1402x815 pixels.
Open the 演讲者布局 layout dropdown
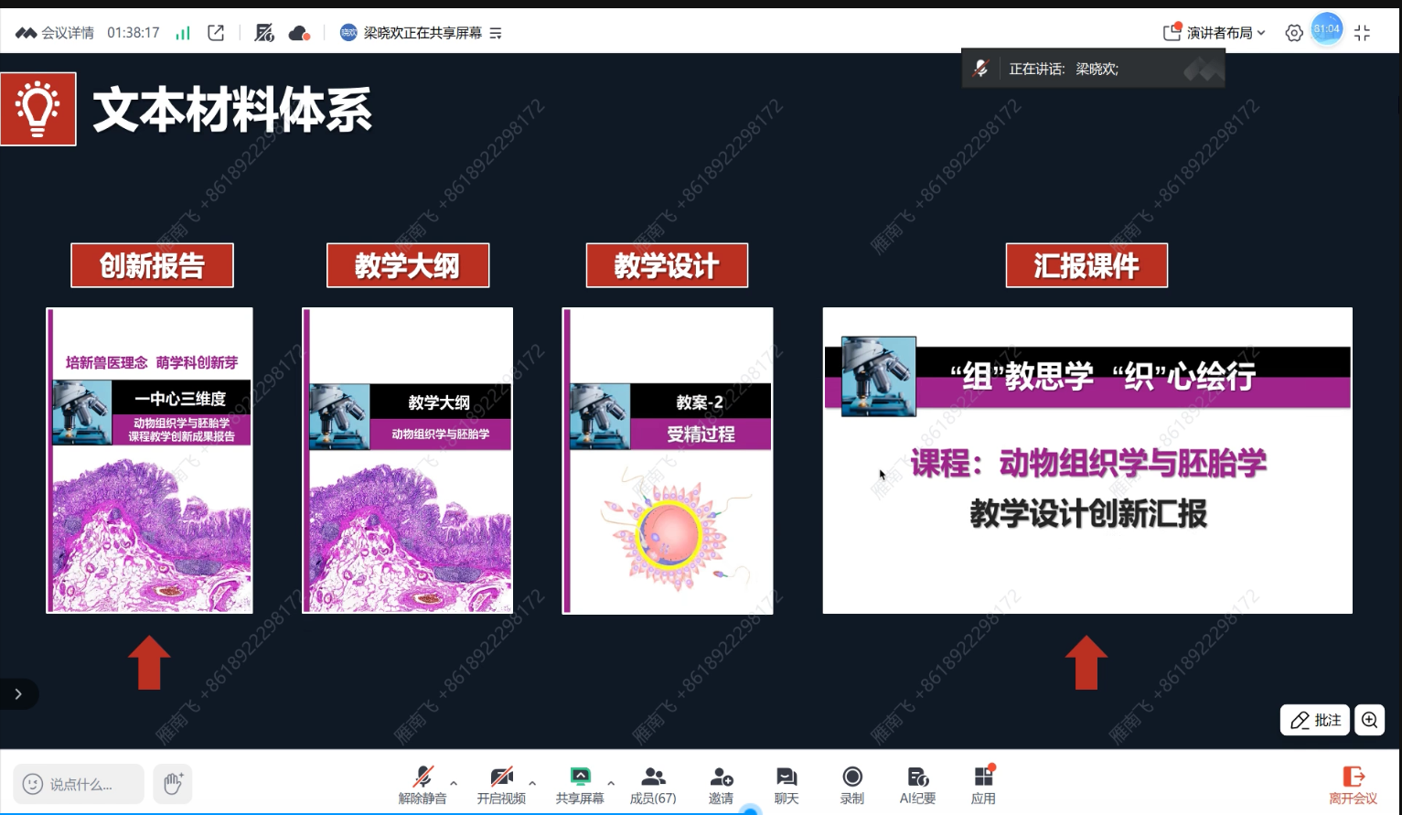click(1217, 32)
